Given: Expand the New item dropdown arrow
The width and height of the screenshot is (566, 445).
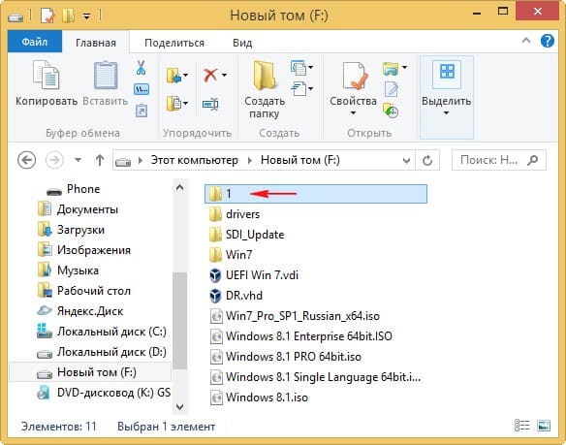Looking at the screenshot, I should point(310,67).
